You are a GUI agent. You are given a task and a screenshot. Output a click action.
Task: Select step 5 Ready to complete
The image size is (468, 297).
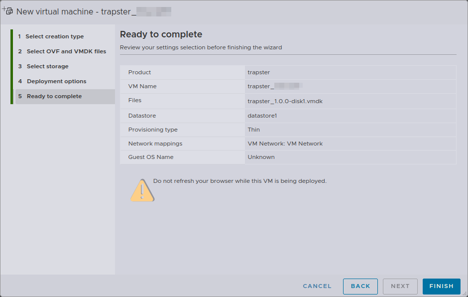click(x=54, y=96)
